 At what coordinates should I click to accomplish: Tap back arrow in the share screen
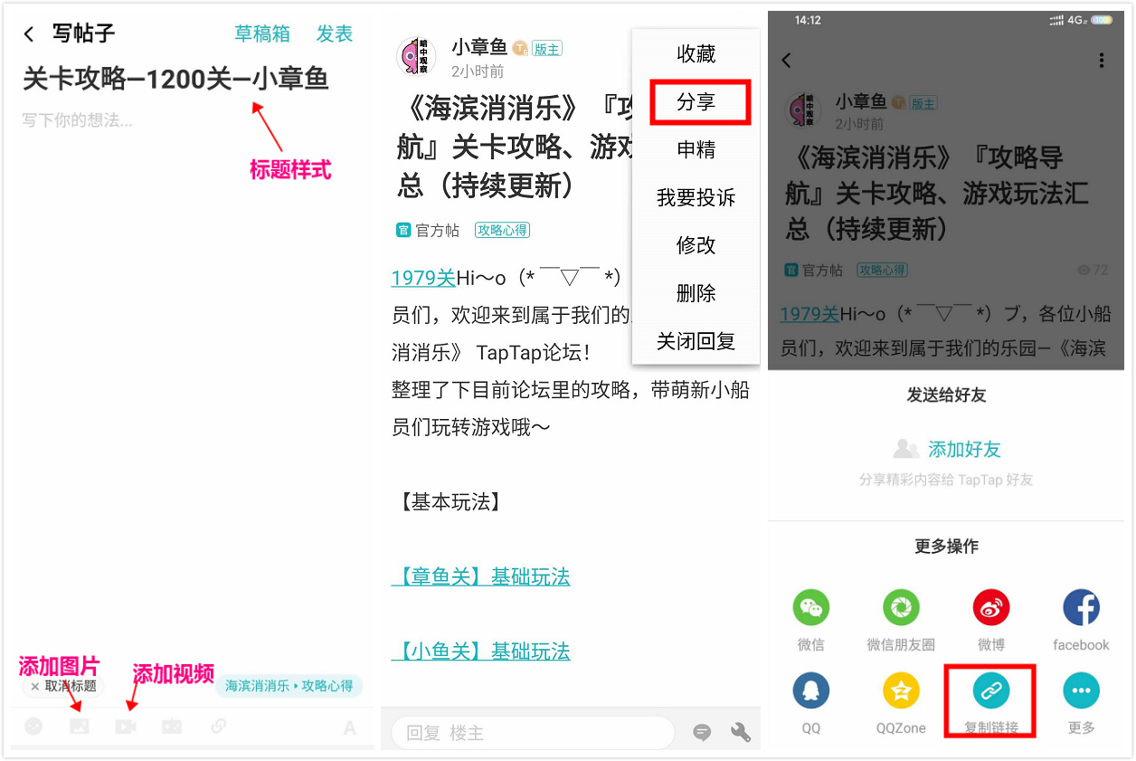[x=786, y=61]
